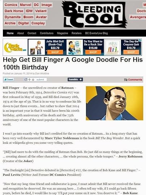This screenshot has width=146, height=195.
Task: Click the Reddit submit link
Action: [40, 79]
